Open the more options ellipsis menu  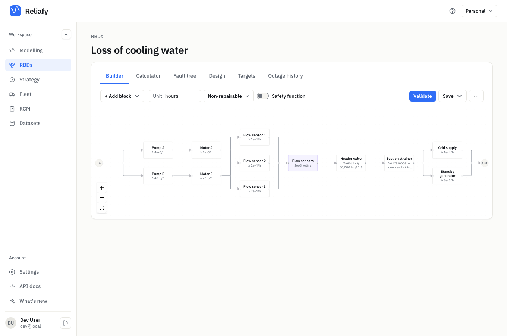click(476, 96)
